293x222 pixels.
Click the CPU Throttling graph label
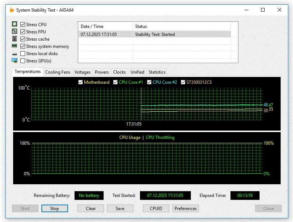(x=160, y=137)
